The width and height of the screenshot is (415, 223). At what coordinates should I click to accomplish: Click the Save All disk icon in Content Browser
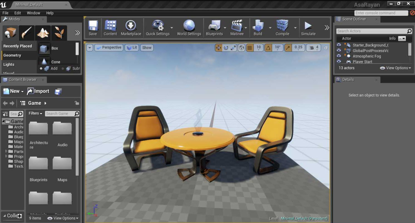58,91
